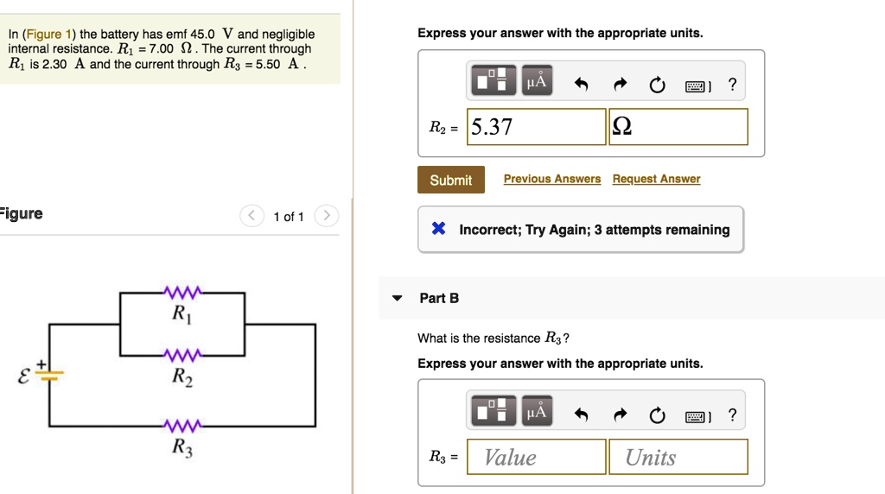Go to the next figure arrow

pos(327,216)
